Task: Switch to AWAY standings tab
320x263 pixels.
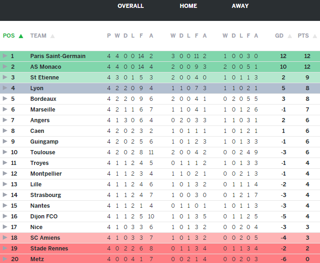Action: coord(240,6)
